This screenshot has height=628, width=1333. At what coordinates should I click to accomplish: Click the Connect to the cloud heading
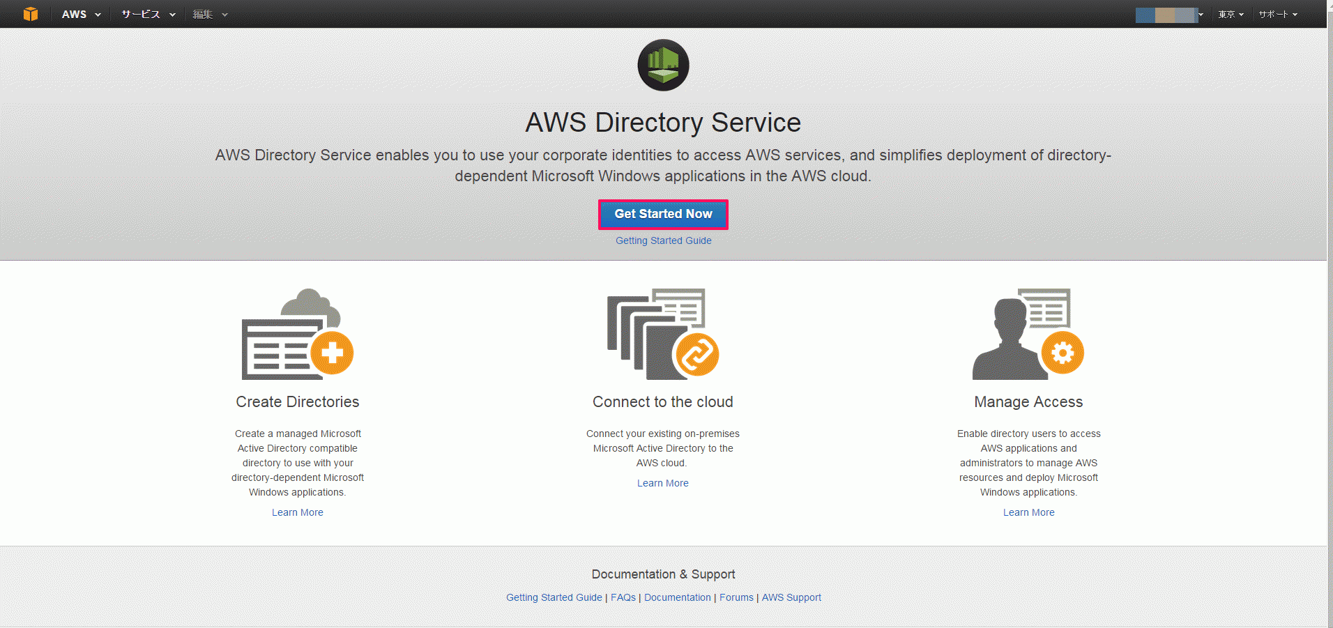click(663, 402)
